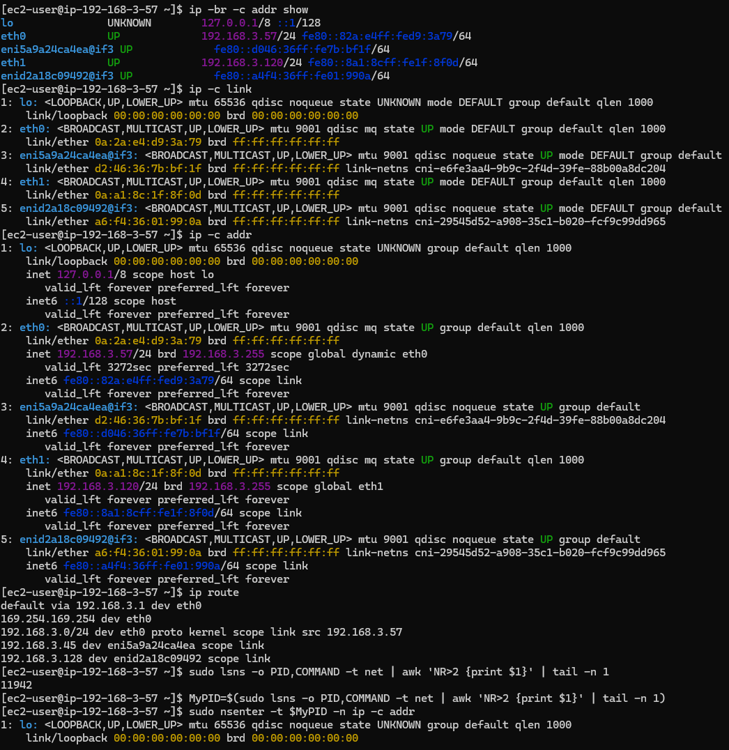This screenshot has height=750, width=729.
Task: Click 'scope global eth1' text
Action: (330, 487)
